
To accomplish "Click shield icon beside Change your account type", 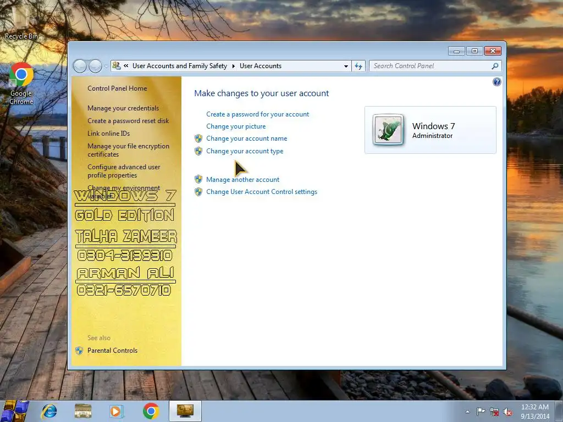I will 198,151.
